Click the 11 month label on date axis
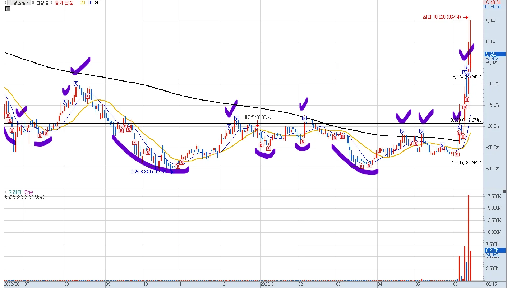This screenshot has height=288, width=507. pyautogui.click(x=181, y=284)
